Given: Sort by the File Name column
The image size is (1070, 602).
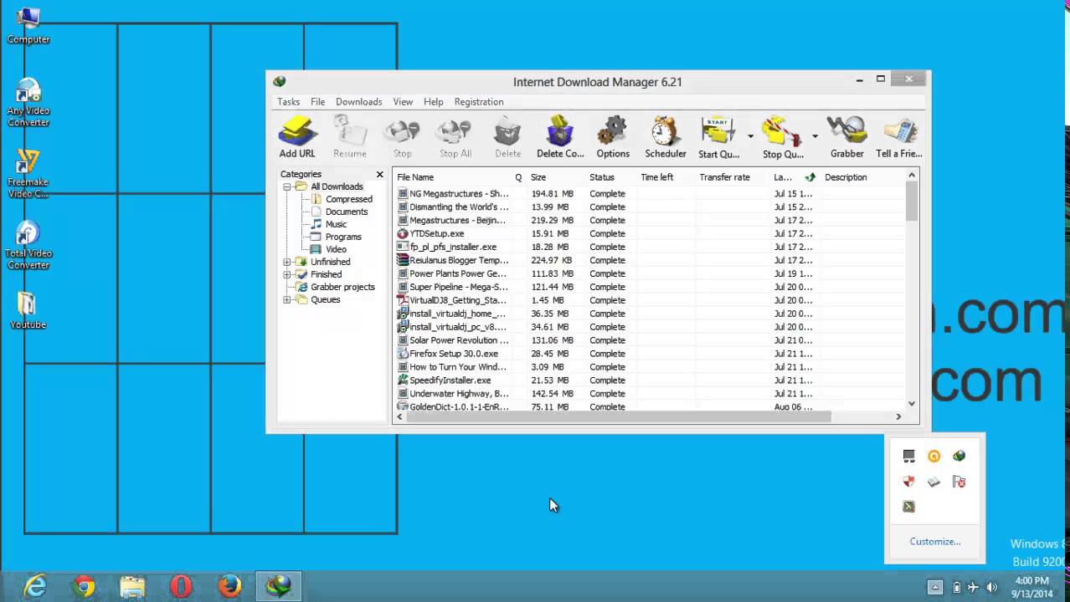Looking at the screenshot, I should [451, 177].
